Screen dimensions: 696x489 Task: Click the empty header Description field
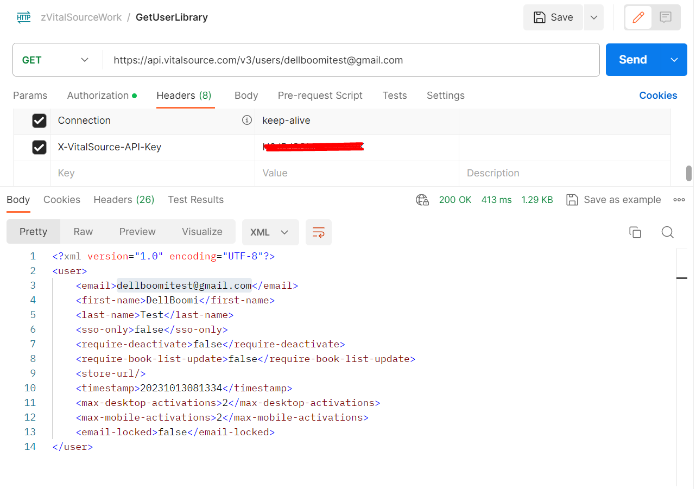(x=565, y=174)
